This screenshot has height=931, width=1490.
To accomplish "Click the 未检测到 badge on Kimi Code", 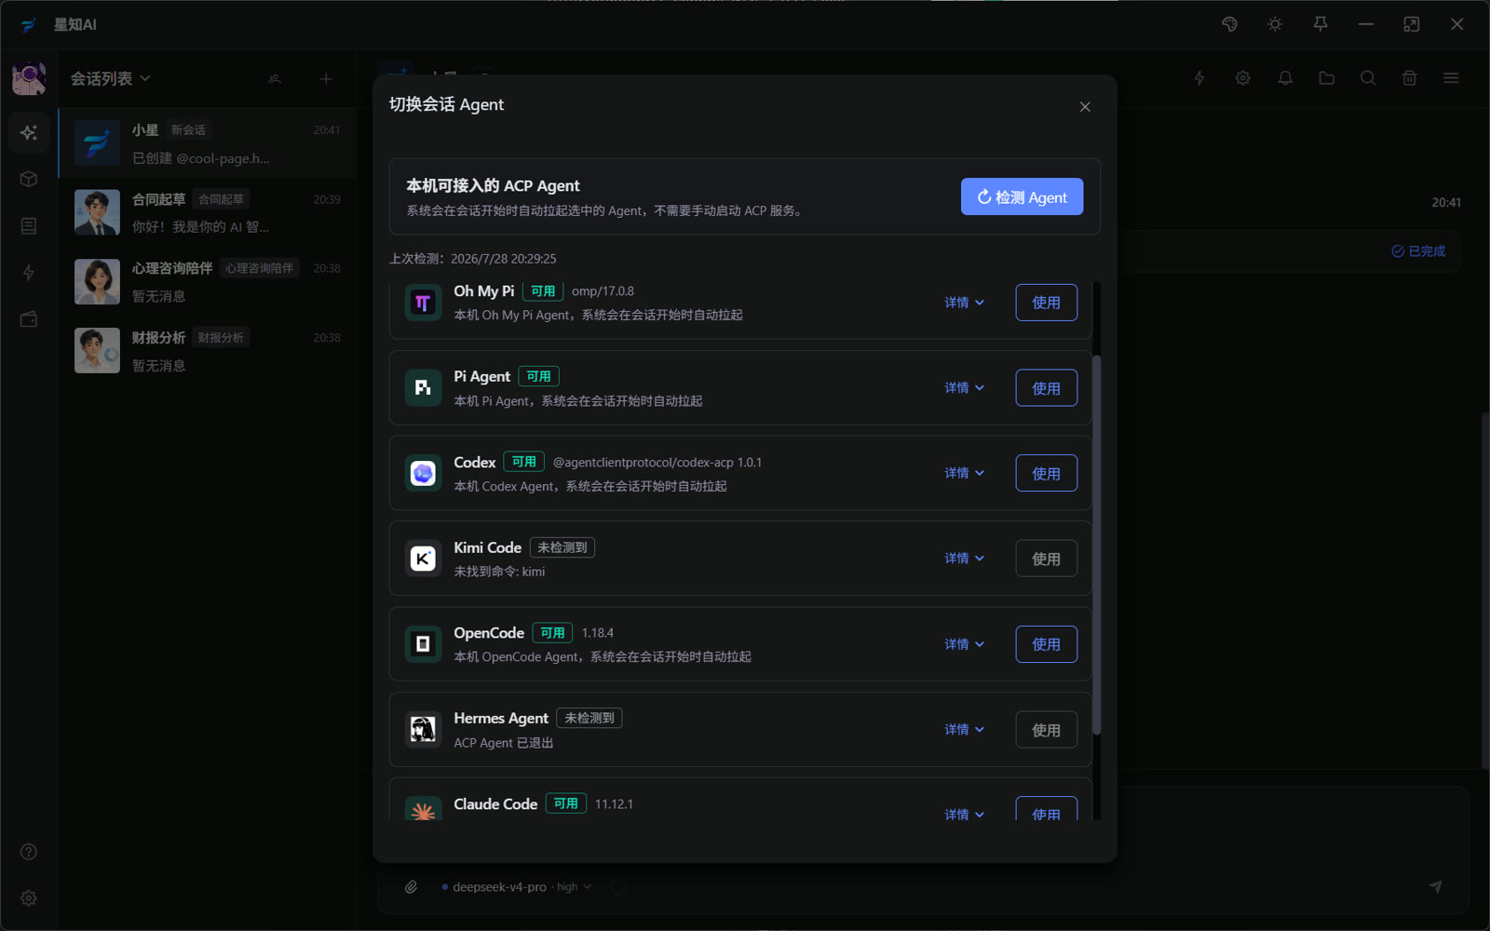I will tap(562, 547).
